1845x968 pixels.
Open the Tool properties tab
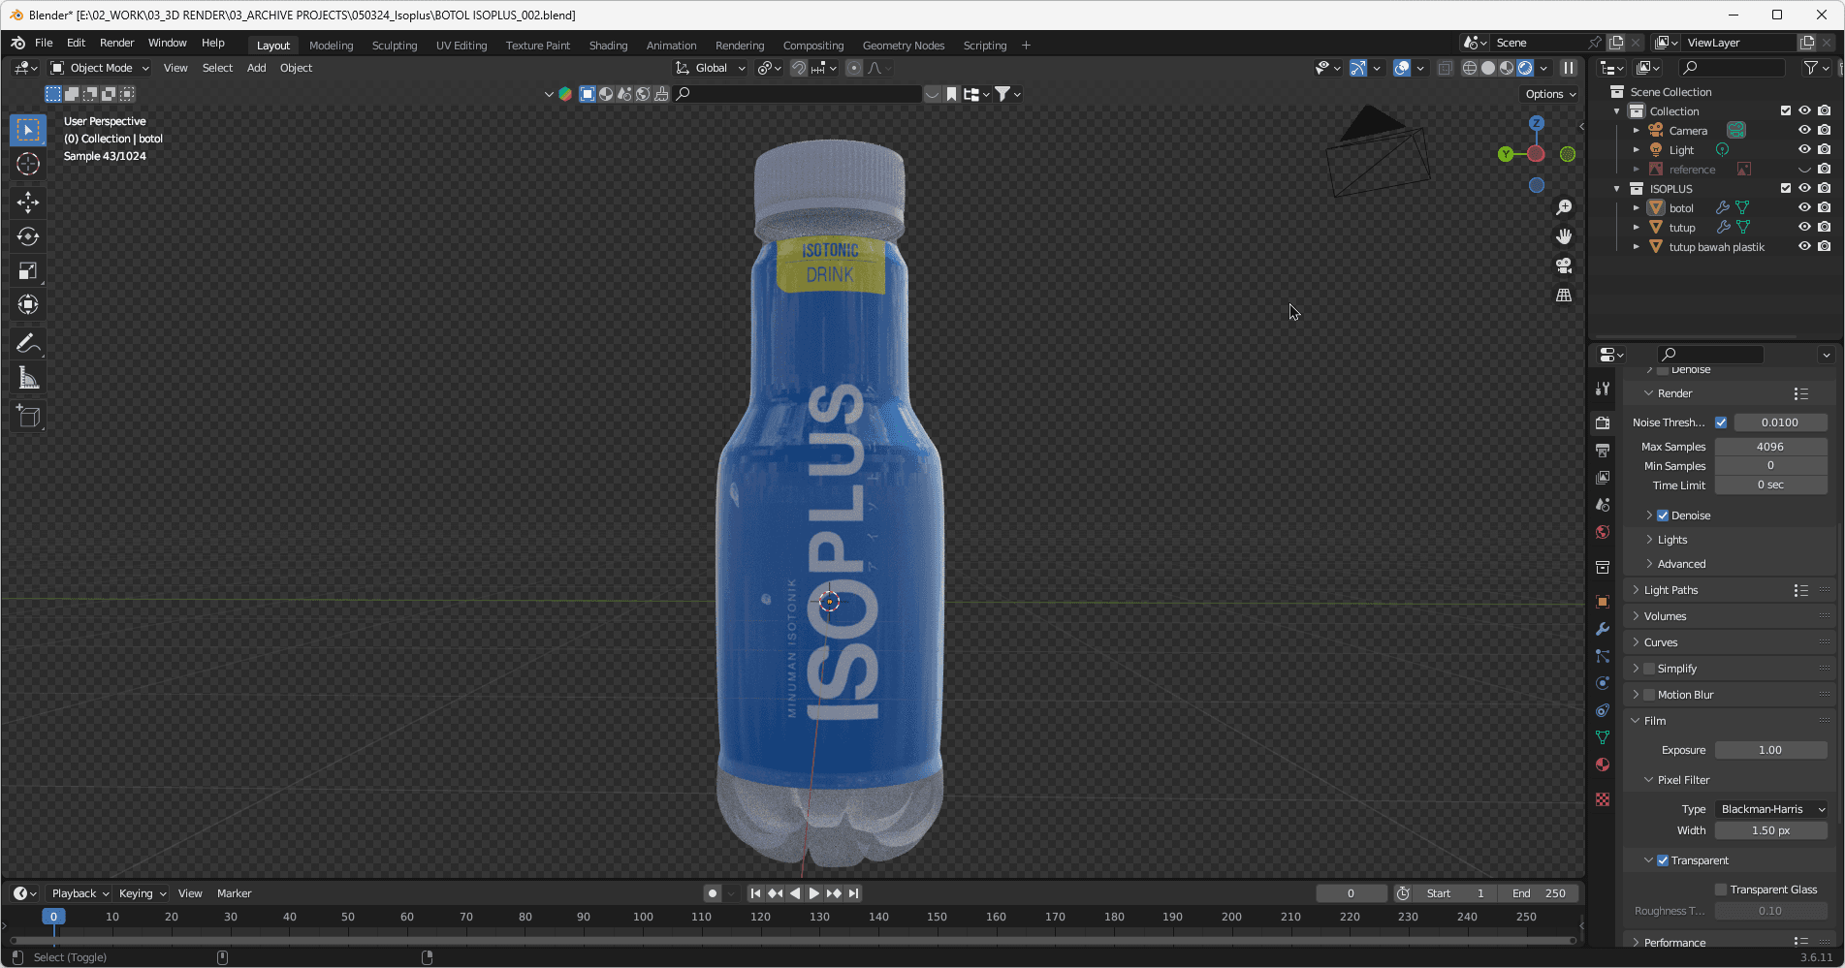click(1603, 389)
